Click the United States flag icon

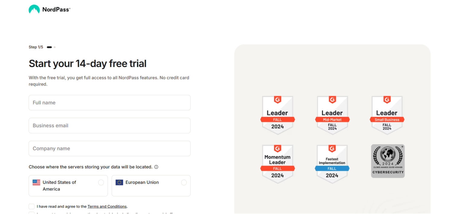(x=36, y=182)
